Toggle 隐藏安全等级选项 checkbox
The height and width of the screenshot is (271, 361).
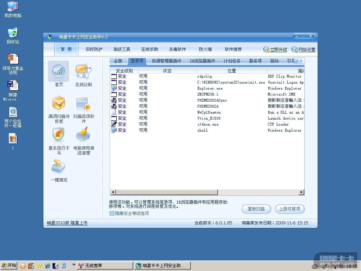pos(112,213)
